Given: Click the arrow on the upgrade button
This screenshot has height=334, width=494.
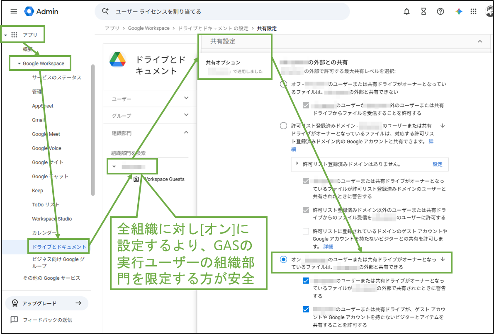Looking at the screenshot, I should point(78,303).
